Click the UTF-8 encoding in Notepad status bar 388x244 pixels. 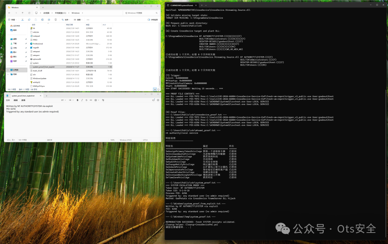tap(145, 140)
